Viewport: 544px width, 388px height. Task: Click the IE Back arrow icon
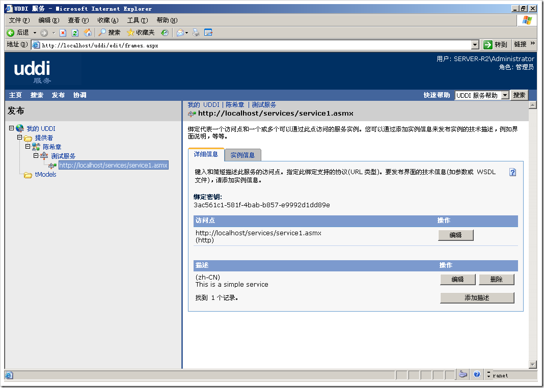pos(10,33)
